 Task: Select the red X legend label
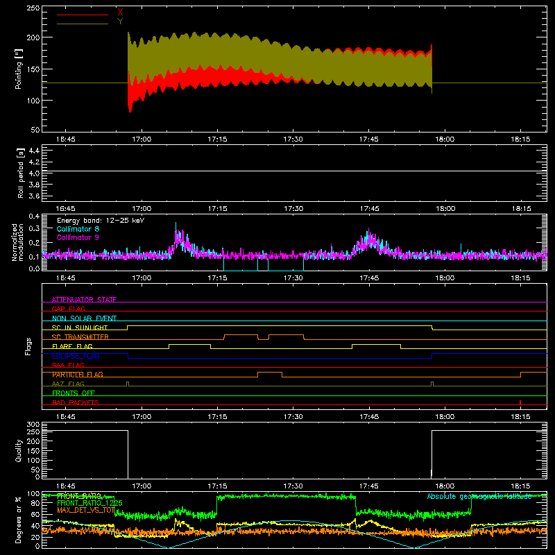point(120,12)
